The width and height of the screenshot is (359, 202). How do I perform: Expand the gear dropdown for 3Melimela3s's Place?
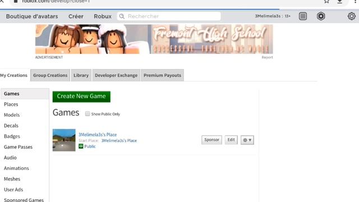(247, 140)
